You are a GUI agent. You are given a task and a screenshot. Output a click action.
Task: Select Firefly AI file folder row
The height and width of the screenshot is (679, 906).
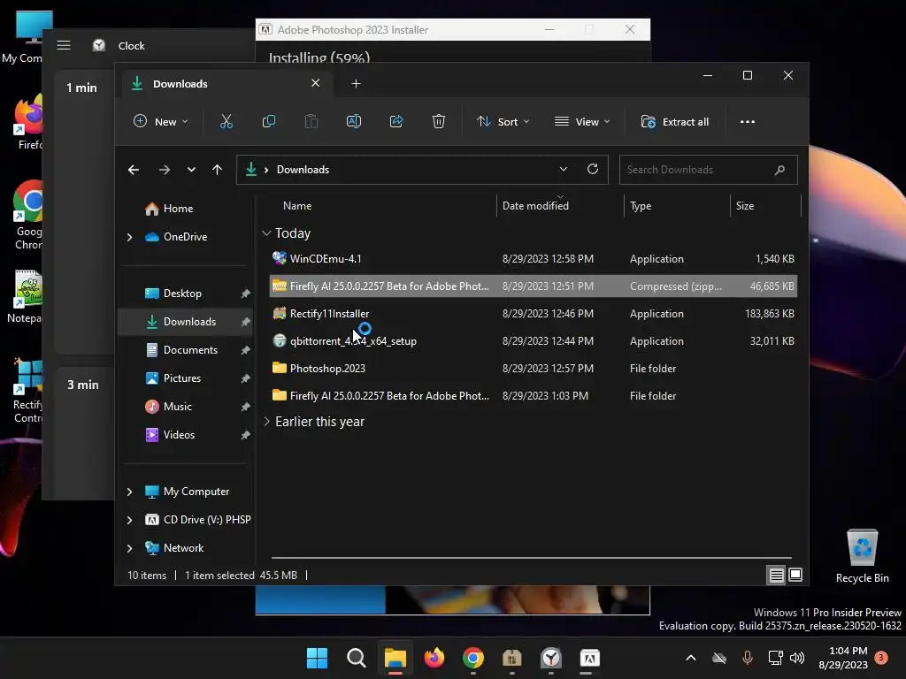[x=534, y=395]
